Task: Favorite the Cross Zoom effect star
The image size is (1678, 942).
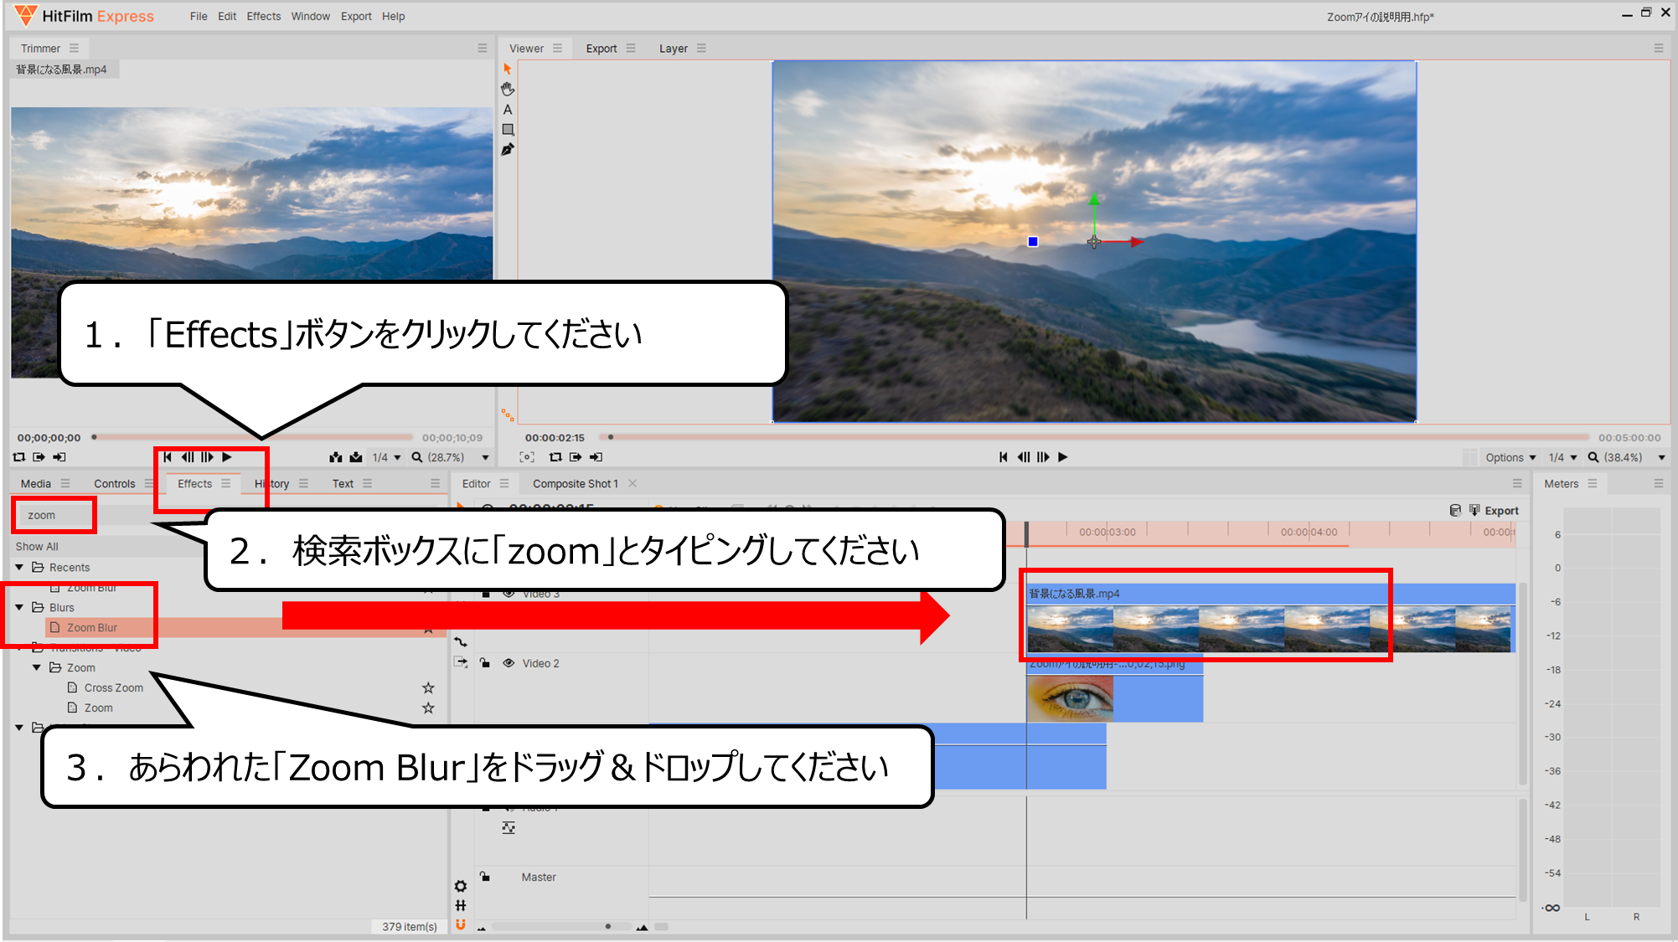Action: (x=428, y=687)
